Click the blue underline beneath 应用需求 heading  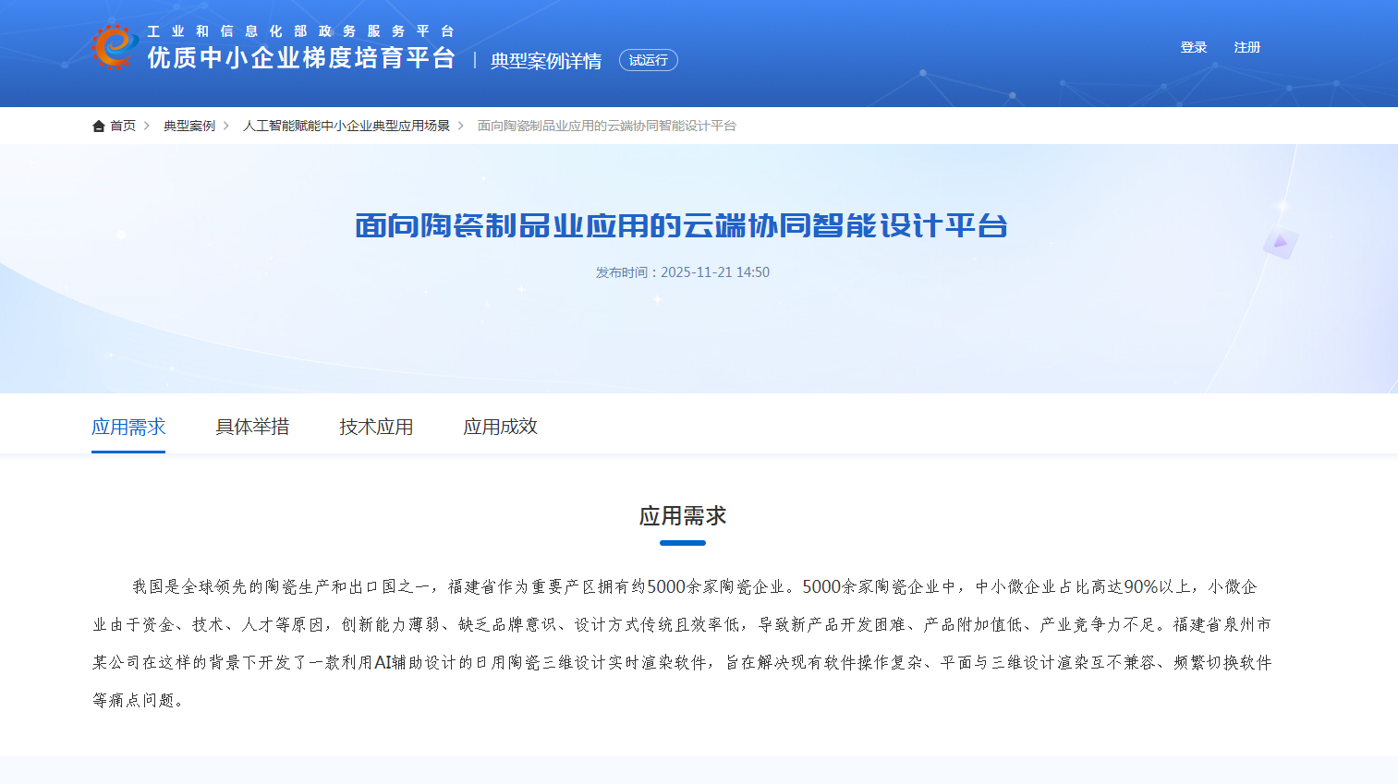(x=682, y=544)
